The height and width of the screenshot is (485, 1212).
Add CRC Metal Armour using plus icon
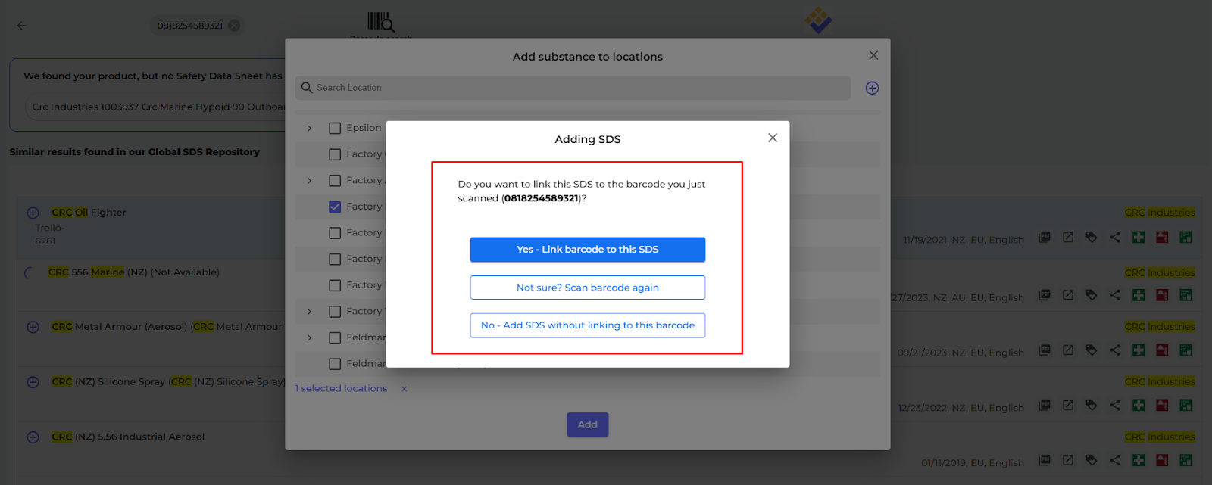33,327
